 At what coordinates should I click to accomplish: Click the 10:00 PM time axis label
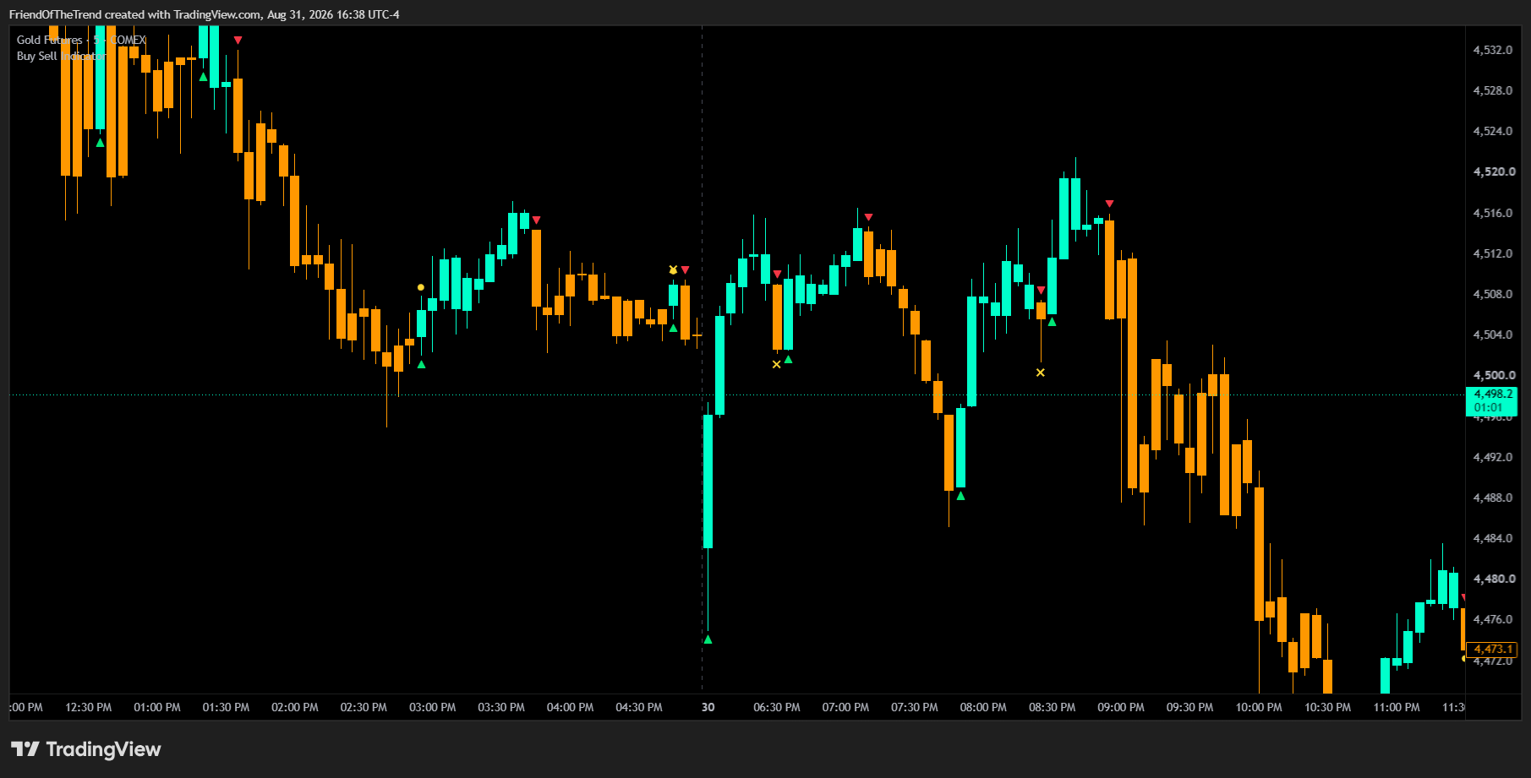pos(1259,707)
